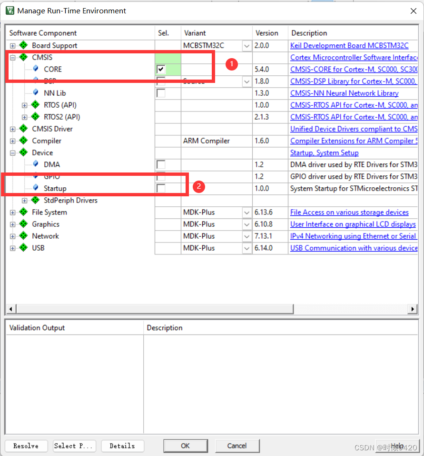Expand the CMSIS Driver node
Screen dimensions: 424x456
12,129
